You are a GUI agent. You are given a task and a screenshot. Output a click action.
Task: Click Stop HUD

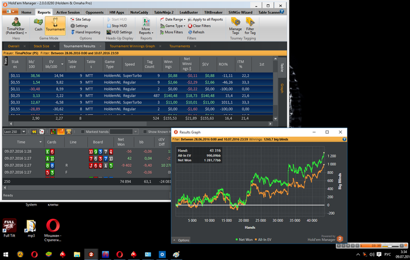click(117, 26)
